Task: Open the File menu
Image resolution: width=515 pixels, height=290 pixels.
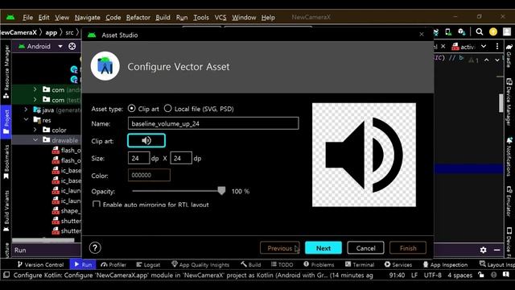Action: tap(27, 18)
